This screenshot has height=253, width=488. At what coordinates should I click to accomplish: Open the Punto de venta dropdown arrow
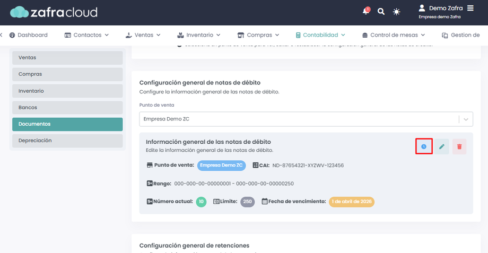coord(466,119)
